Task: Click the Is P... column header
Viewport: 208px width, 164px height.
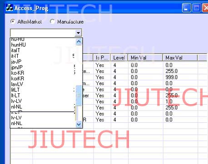Action: pos(102,58)
